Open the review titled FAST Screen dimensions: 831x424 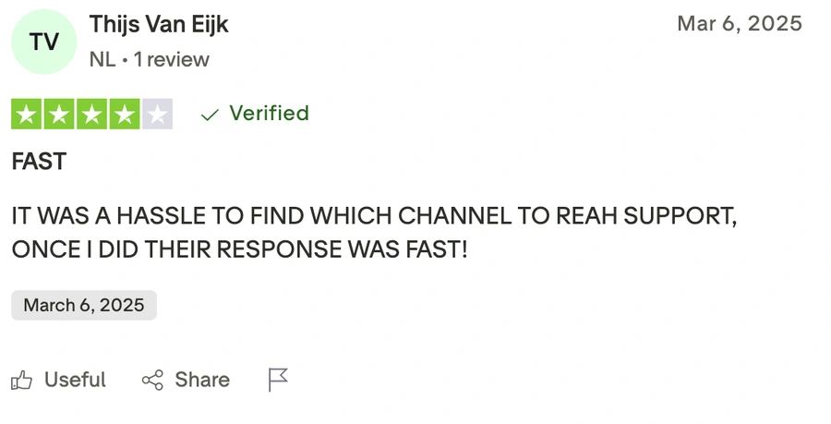tap(39, 162)
